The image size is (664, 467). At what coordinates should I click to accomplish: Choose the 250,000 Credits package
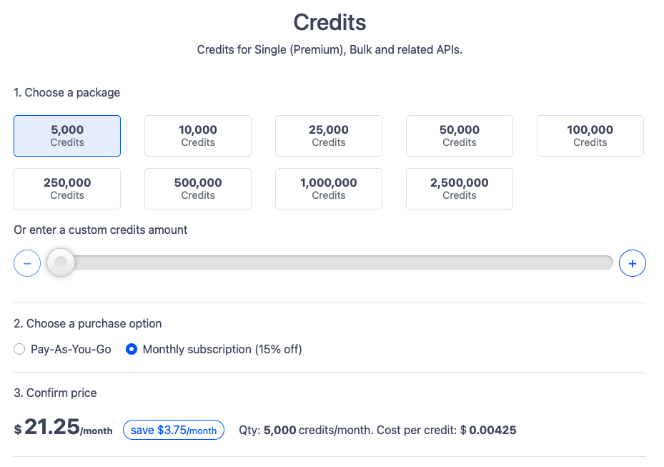click(x=67, y=189)
